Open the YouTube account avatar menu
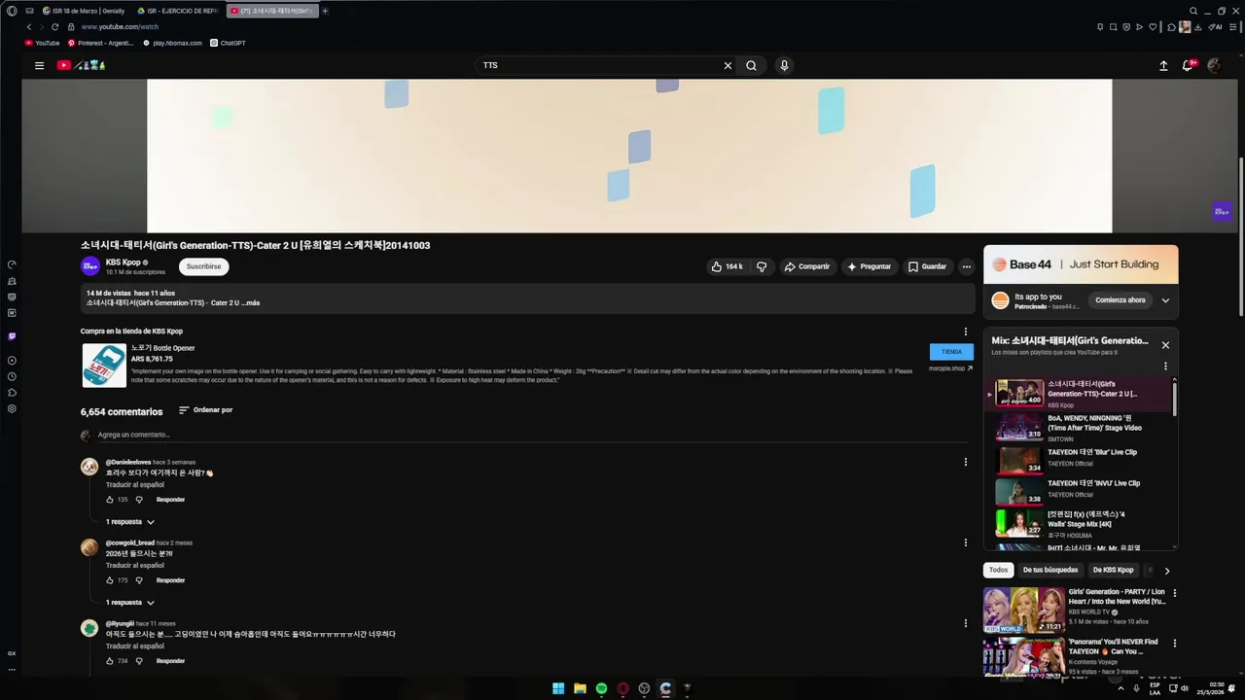The image size is (1245, 700). [x=1214, y=65]
